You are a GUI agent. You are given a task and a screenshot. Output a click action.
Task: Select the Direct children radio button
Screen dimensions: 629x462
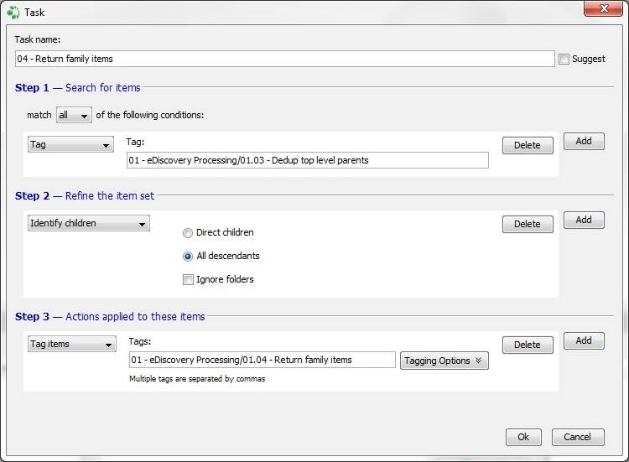tap(187, 233)
